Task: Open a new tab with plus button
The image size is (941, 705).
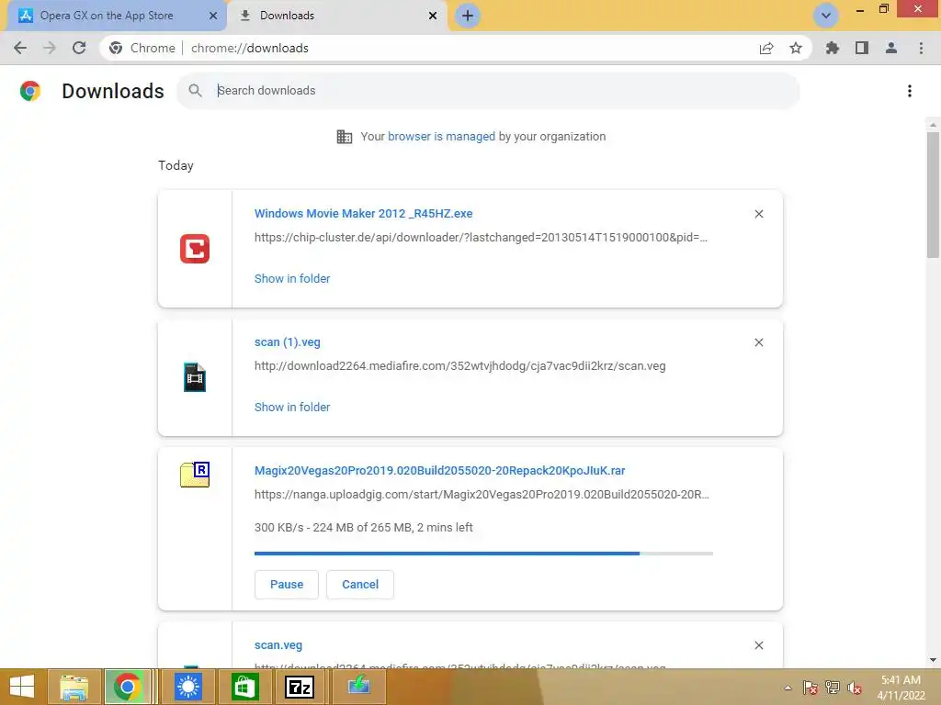Action: click(468, 16)
